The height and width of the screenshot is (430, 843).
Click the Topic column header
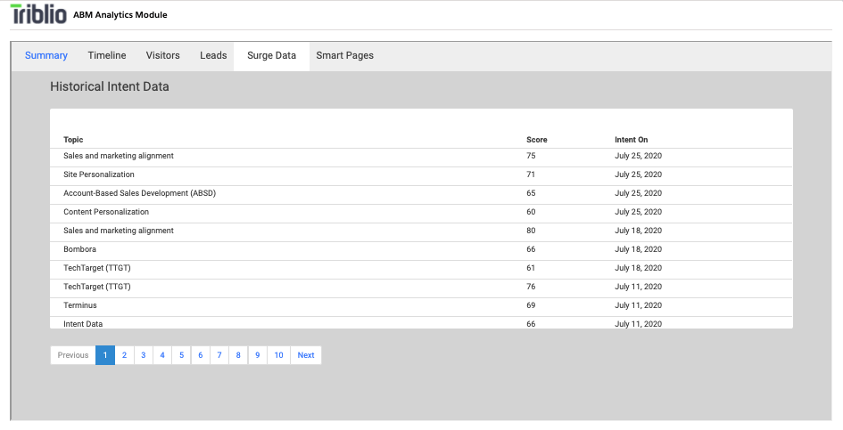coord(73,140)
